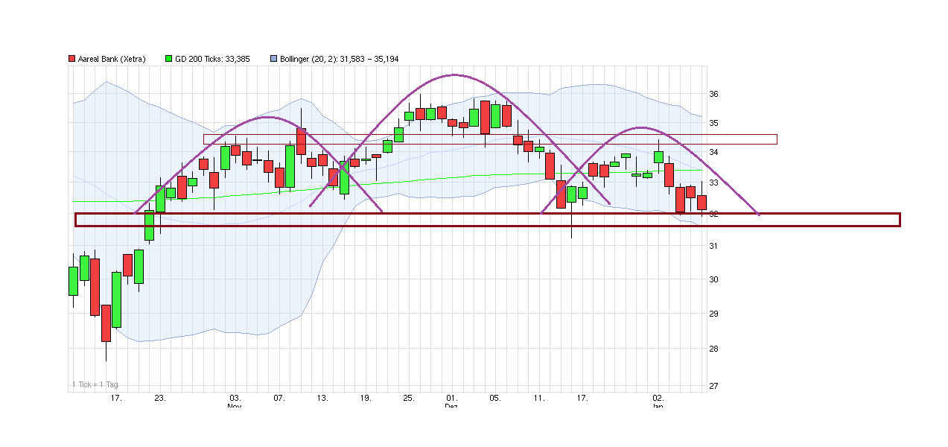Click the '17.' date label before 23.
This screenshot has width=948, height=447.
click(x=116, y=399)
